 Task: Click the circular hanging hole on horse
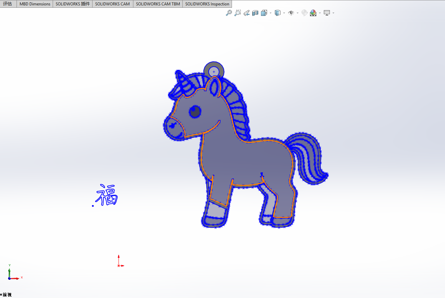point(214,72)
